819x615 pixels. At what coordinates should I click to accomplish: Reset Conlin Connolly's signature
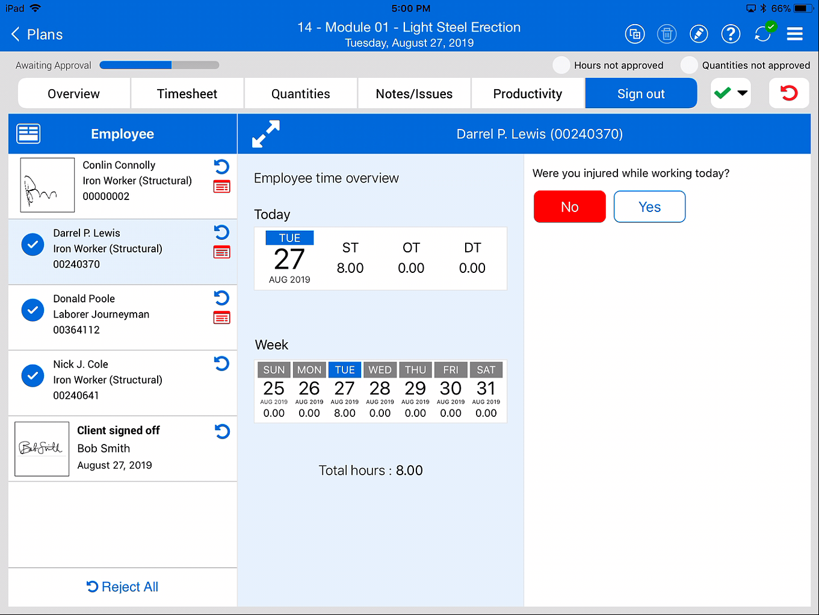click(x=221, y=167)
